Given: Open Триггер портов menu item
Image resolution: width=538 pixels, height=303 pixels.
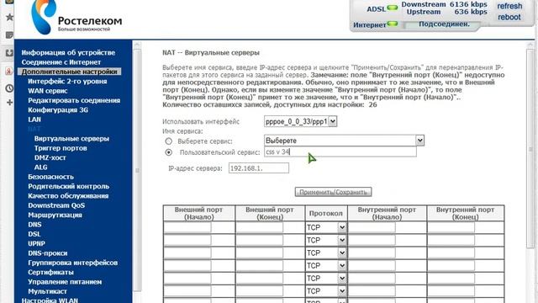Looking at the screenshot, I should pyautogui.click(x=61, y=148).
